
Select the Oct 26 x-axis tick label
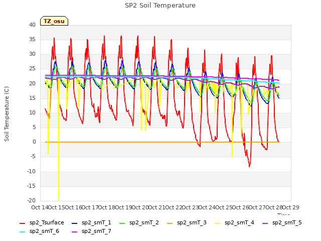click(x=241, y=207)
